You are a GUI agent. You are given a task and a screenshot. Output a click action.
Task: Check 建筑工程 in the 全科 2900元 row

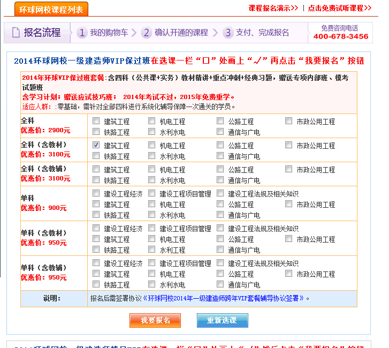96,121
